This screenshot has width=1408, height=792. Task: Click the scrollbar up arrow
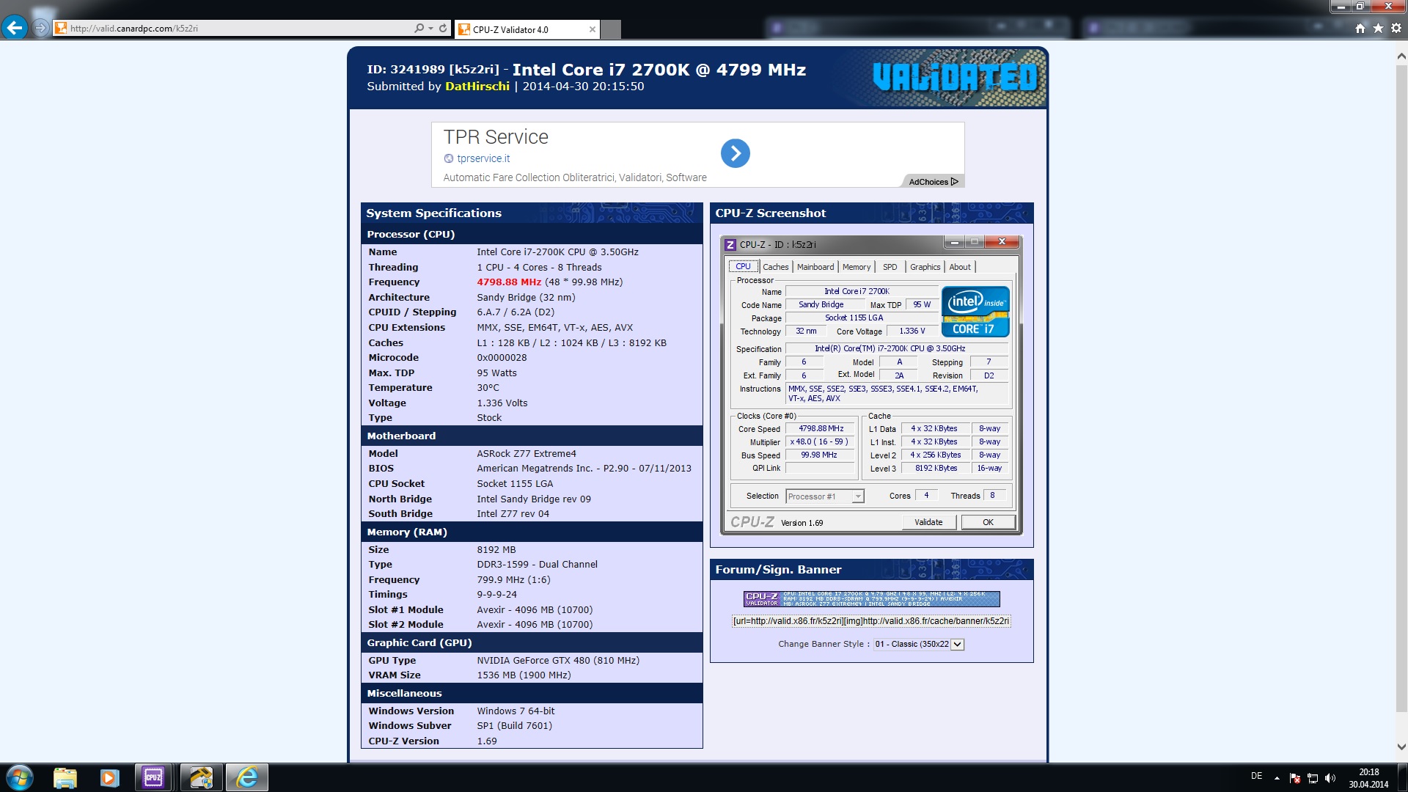[x=1401, y=56]
